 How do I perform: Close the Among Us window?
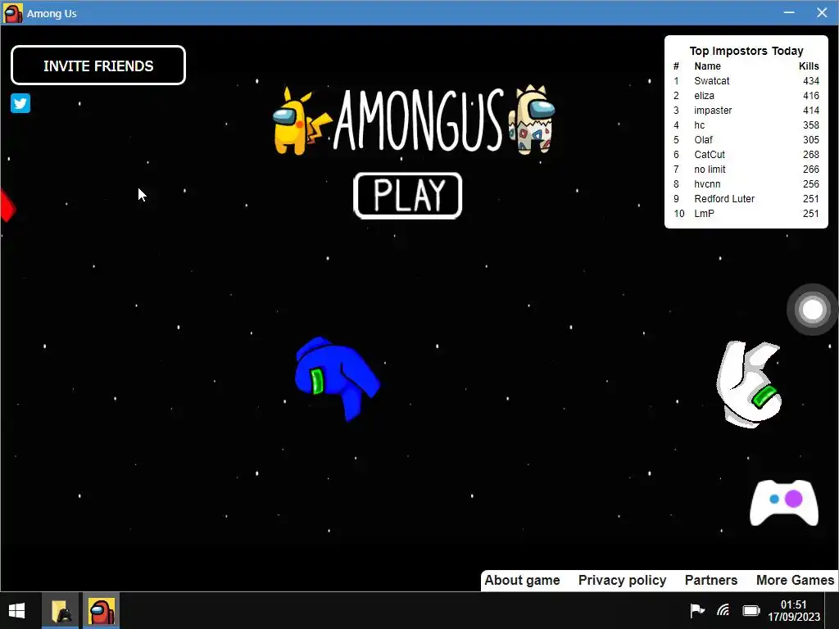[822, 12]
